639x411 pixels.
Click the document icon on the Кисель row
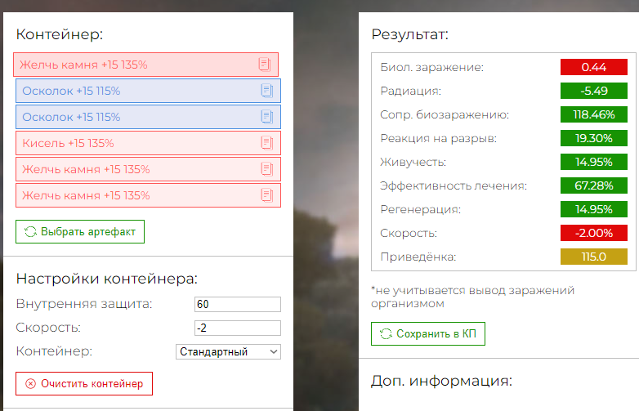(x=267, y=143)
